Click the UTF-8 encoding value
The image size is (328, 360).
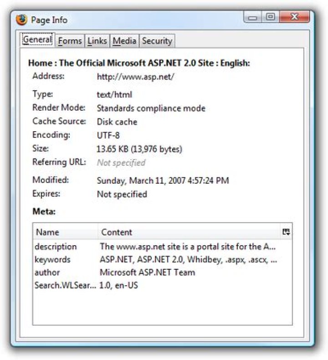point(108,135)
